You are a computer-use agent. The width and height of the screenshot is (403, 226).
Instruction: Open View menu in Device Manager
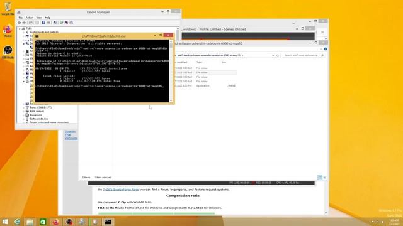pyautogui.click(x=39, y=18)
